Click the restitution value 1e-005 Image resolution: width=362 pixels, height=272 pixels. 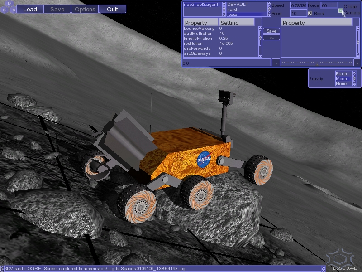coord(226,44)
